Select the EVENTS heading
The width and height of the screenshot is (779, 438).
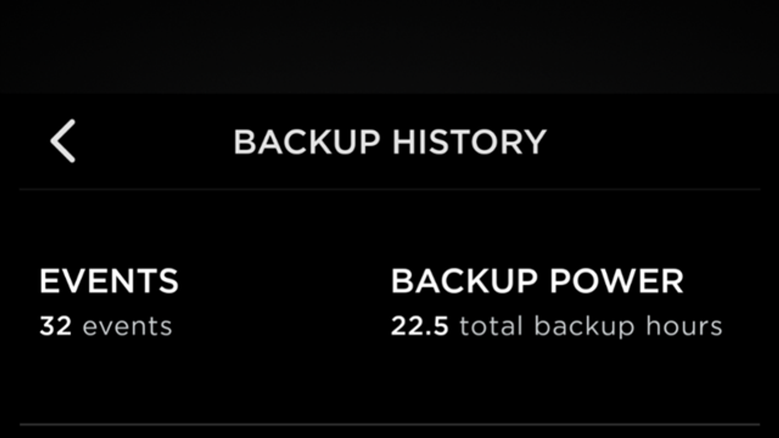109,281
